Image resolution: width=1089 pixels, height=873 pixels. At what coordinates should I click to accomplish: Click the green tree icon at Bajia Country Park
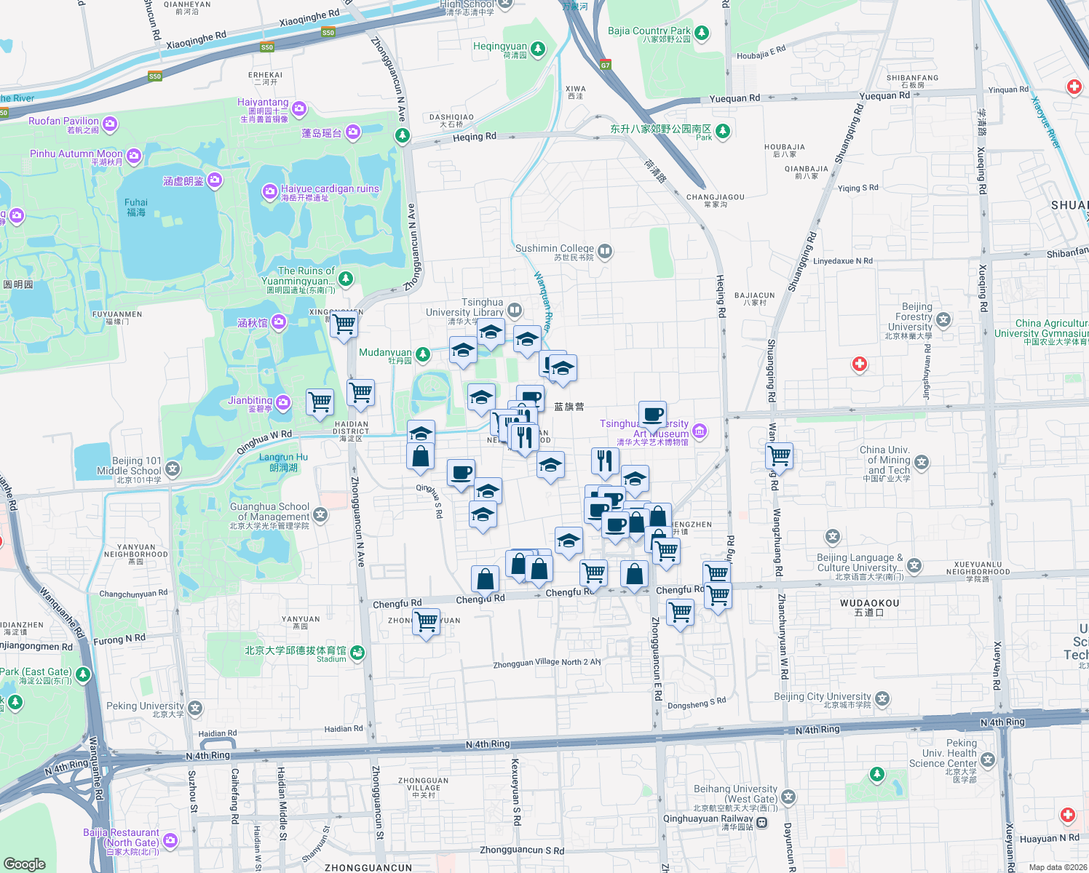pyautogui.click(x=700, y=32)
